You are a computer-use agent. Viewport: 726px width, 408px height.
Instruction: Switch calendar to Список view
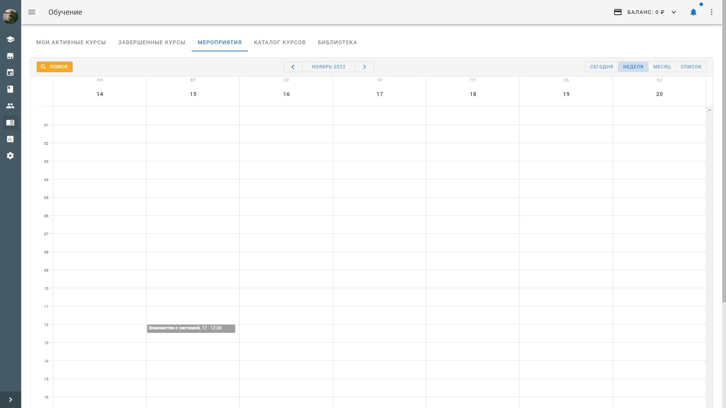tap(691, 67)
